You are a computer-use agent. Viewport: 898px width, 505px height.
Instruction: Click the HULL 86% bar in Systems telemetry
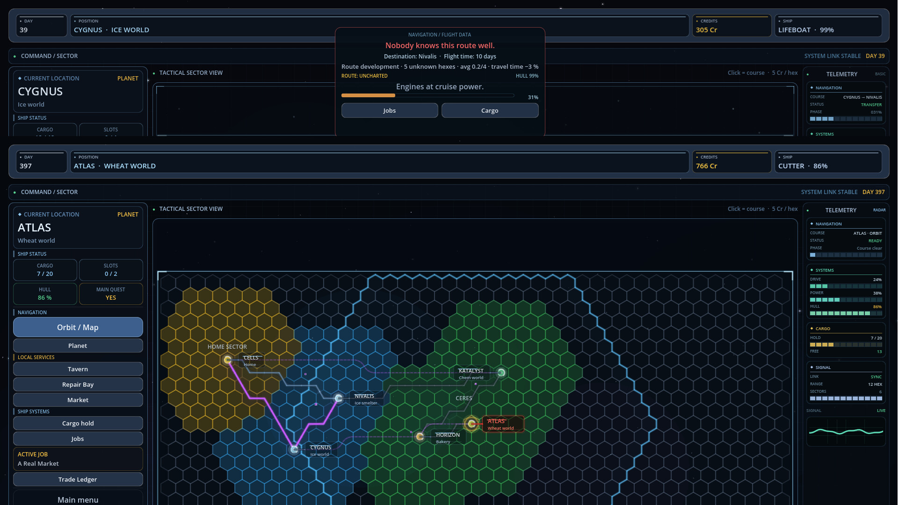pyautogui.click(x=846, y=313)
